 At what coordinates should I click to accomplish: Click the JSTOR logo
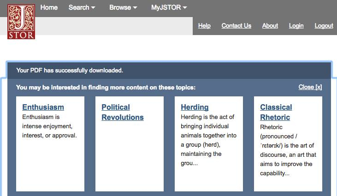coord(21,22)
